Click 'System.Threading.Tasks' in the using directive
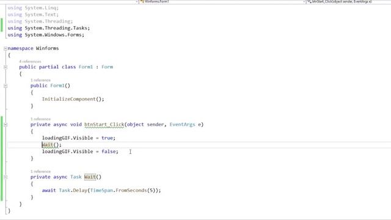The height and width of the screenshot is (220, 391). [x=56, y=28]
